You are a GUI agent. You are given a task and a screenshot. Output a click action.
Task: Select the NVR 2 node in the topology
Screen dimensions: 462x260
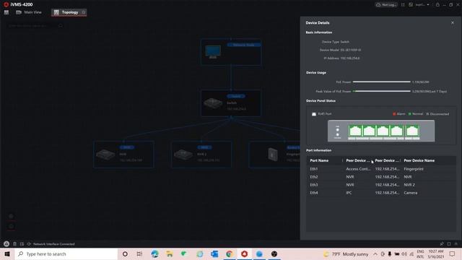tap(201, 155)
